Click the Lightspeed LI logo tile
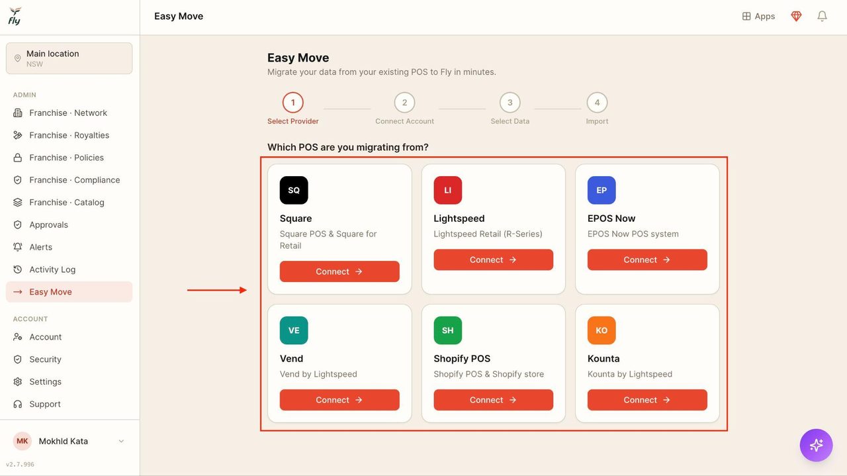Viewport: 847px width, 476px height. point(448,190)
